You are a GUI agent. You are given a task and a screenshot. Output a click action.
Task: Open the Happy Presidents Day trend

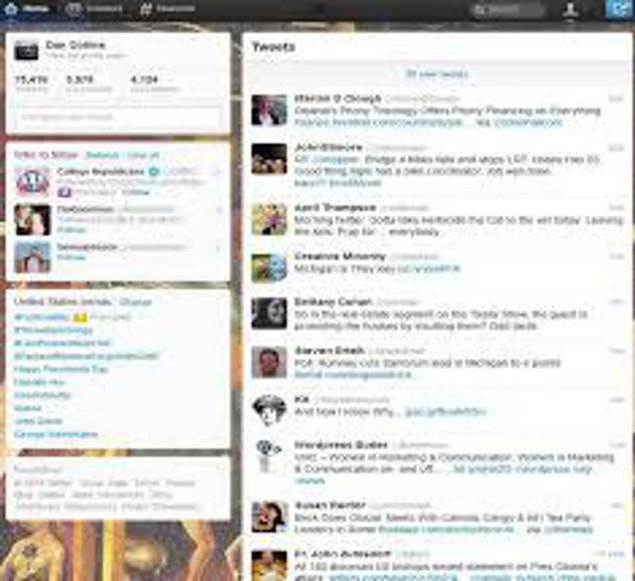pyautogui.click(x=62, y=369)
